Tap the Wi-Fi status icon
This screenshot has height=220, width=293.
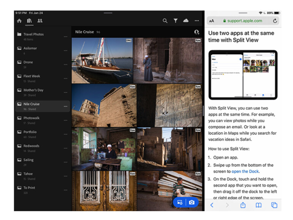click(261, 13)
